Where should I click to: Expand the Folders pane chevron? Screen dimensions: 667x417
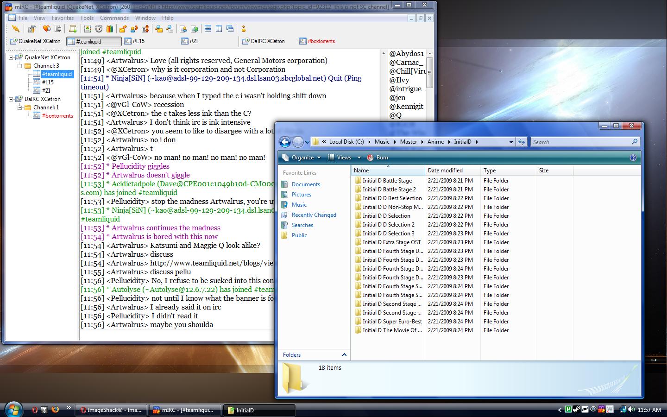coord(344,355)
